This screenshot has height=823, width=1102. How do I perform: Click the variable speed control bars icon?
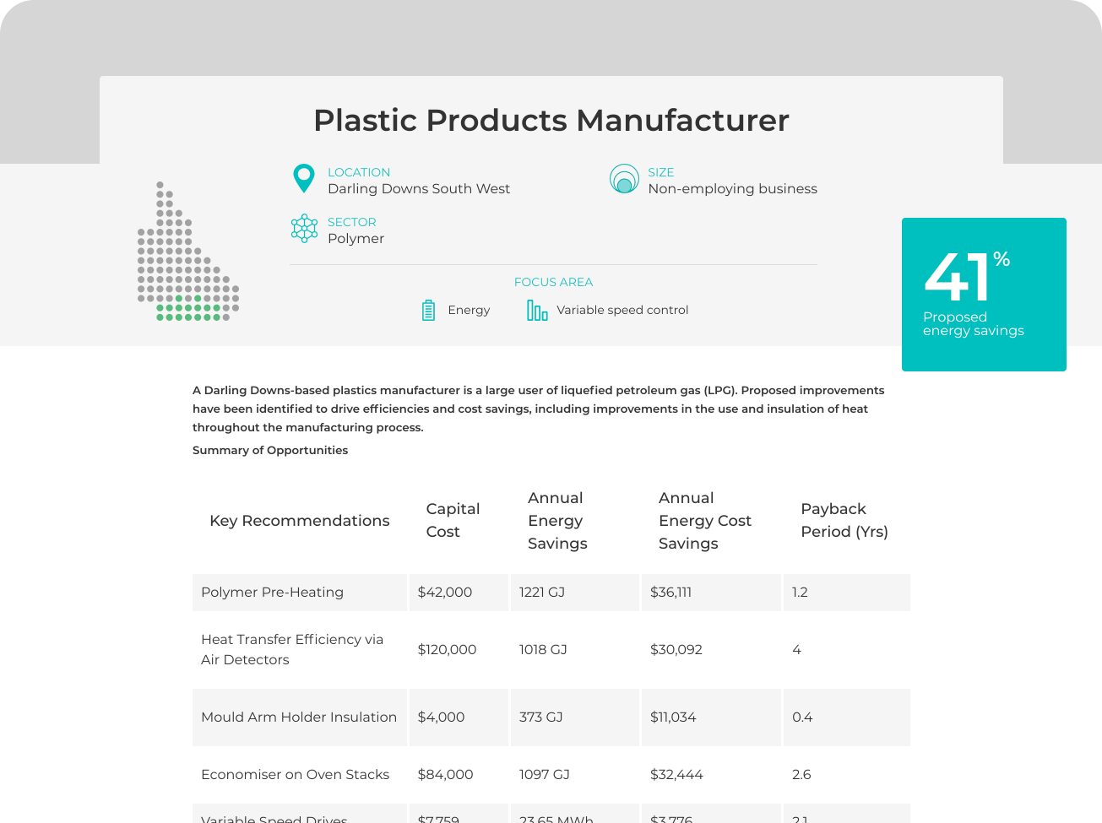click(x=537, y=311)
